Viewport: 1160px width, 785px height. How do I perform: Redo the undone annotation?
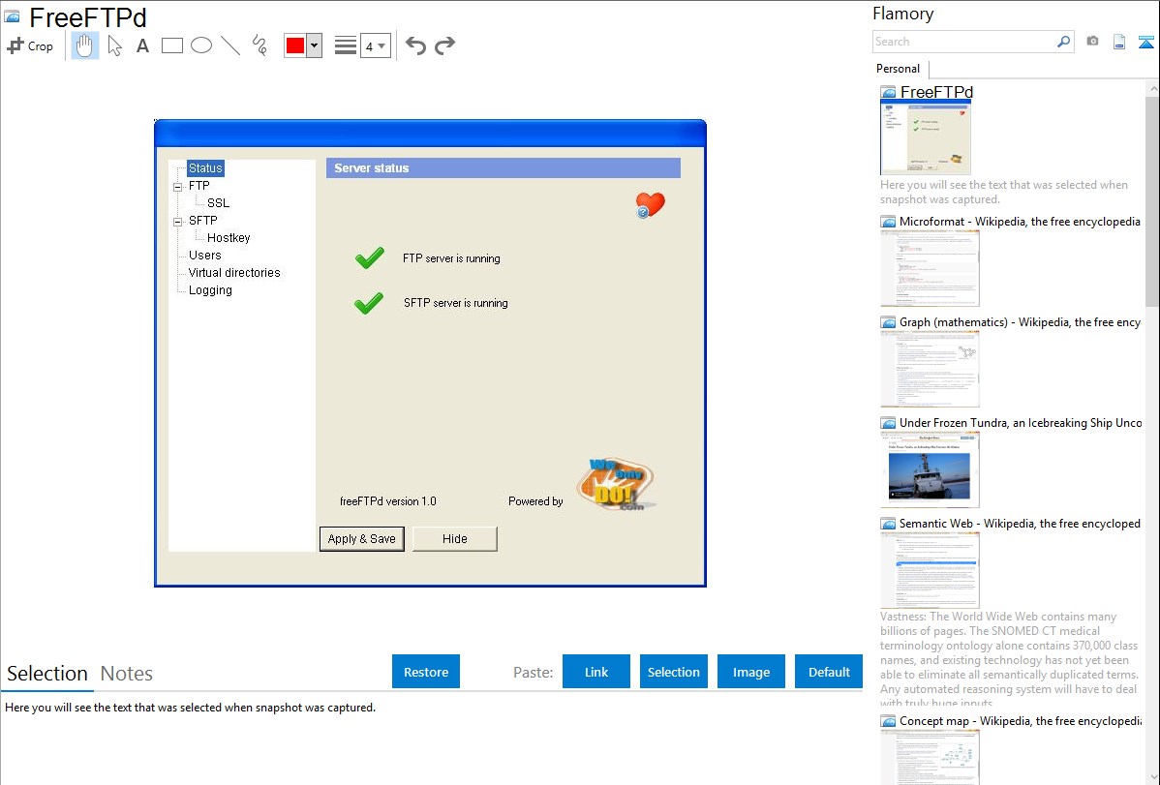click(x=444, y=45)
